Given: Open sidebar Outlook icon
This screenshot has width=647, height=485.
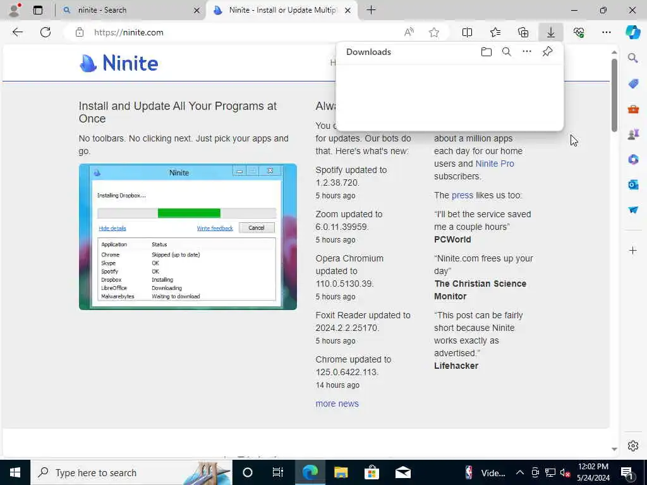Looking at the screenshot, I should coord(633,184).
